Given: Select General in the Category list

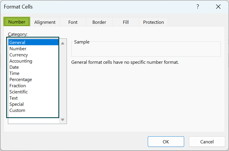Looking at the screenshot, I should [x=33, y=42].
